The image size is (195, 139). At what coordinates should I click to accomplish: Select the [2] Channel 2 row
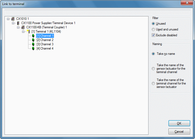coord(45,40)
